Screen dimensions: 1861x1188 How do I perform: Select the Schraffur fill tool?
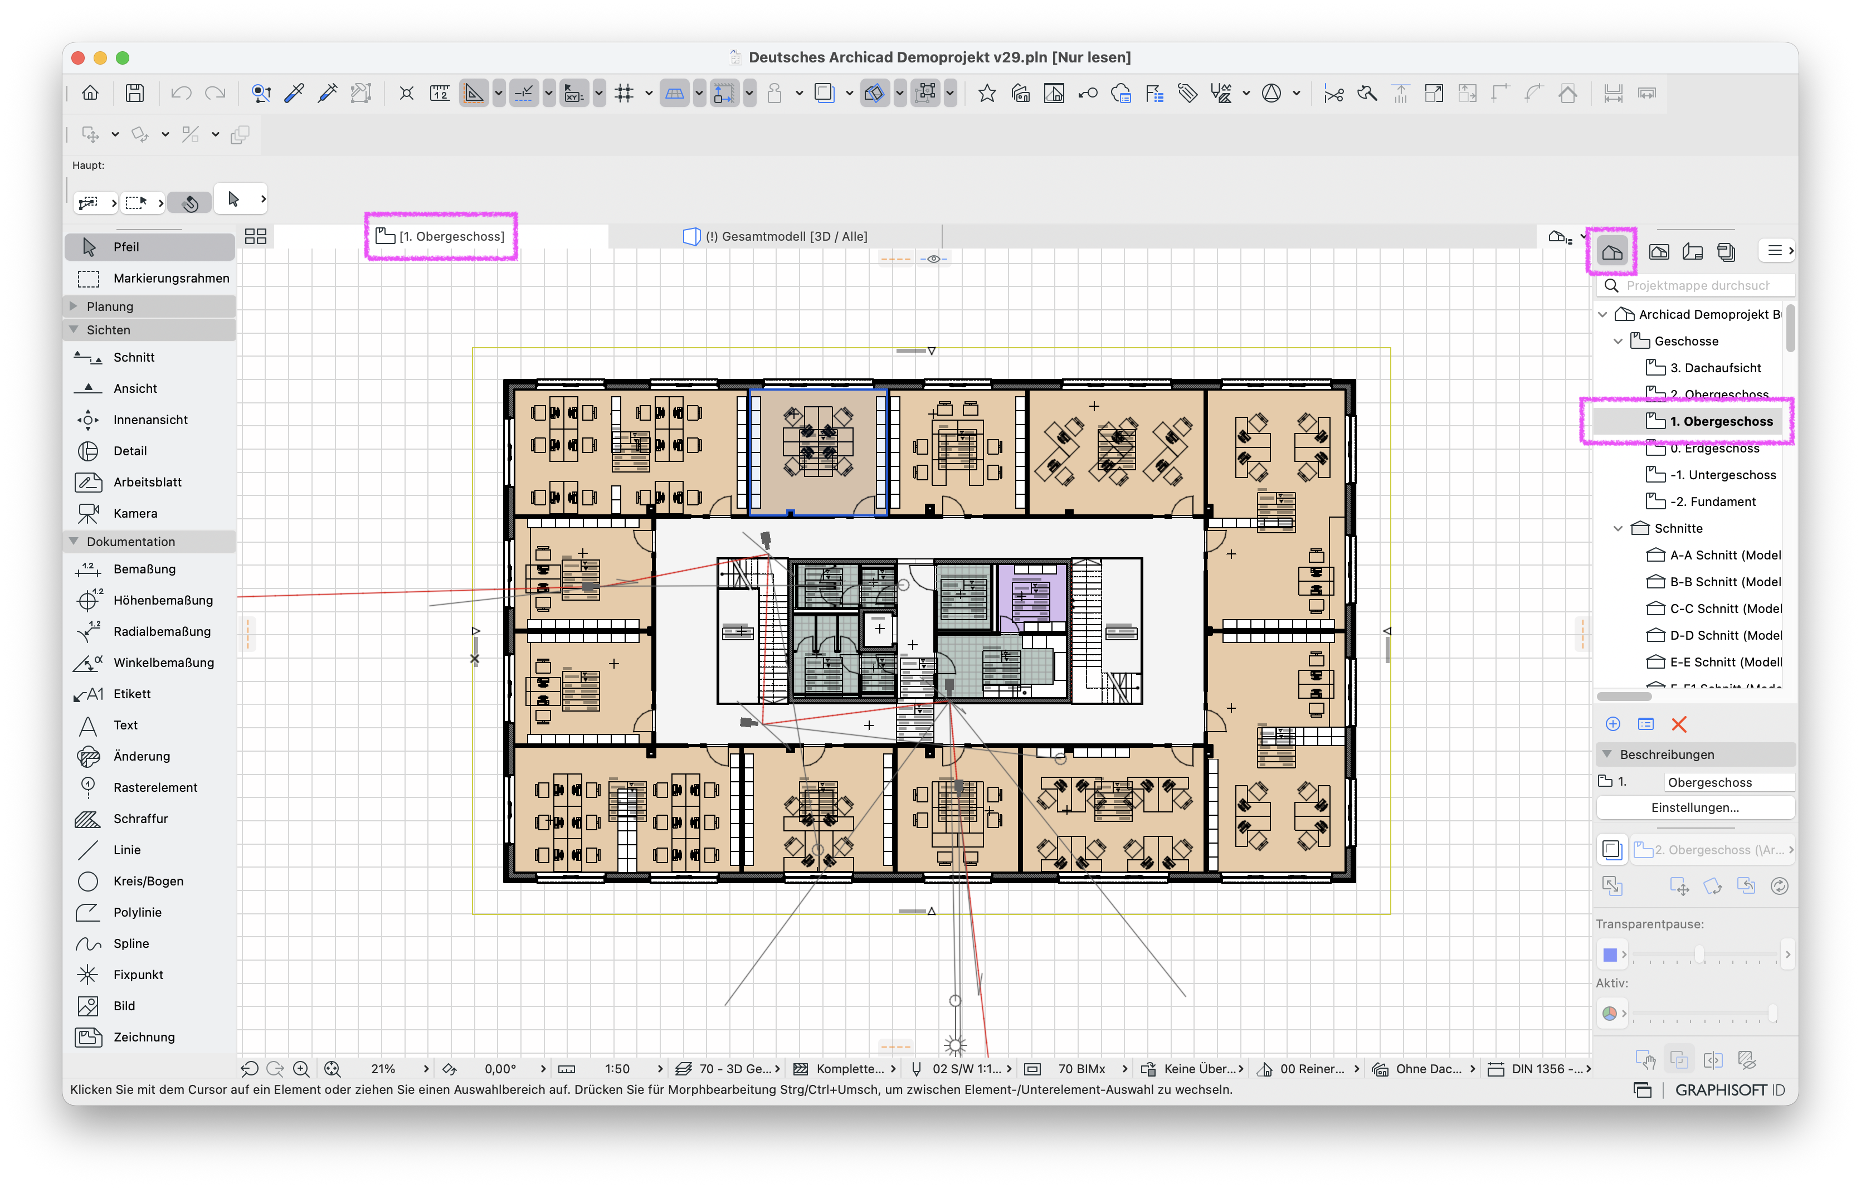[x=150, y=819]
